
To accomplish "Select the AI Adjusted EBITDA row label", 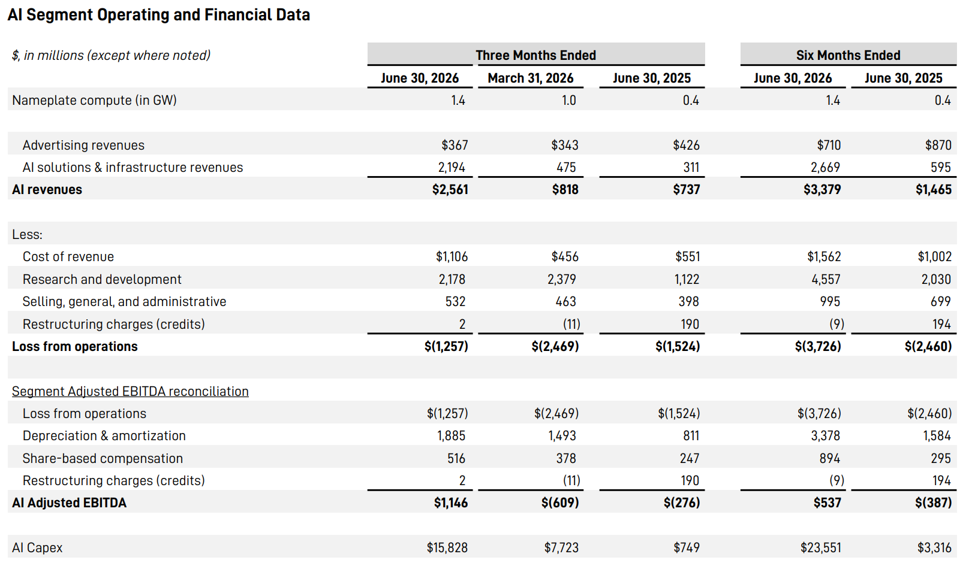I will point(69,503).
